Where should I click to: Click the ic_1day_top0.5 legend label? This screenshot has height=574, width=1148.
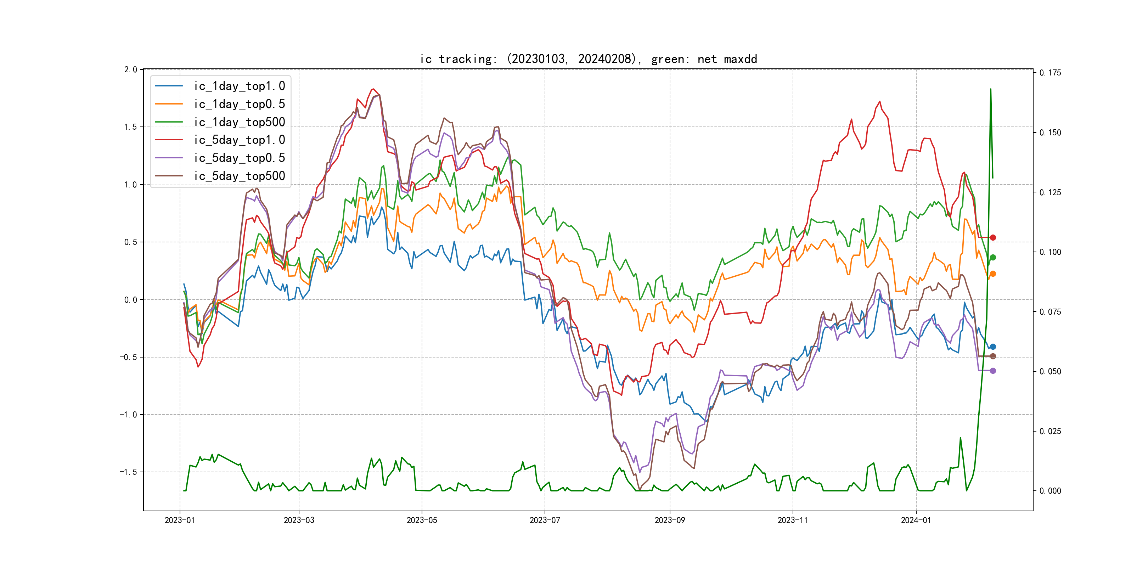tap(239, 104)
